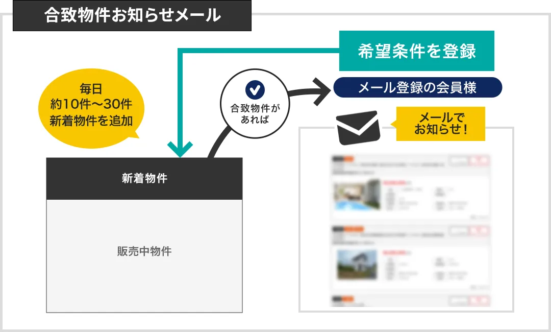Click the 販売中物件 grey panel
This screenshot has width=551, height=332.
click(x=144, y=252)
